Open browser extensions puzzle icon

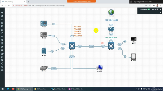click(x=154, y=6)
